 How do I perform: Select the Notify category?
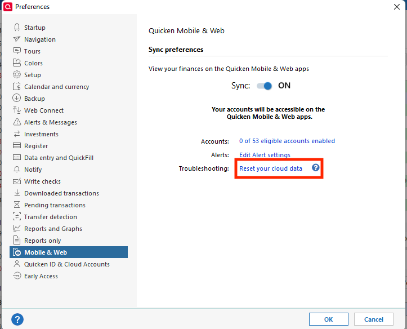click(33, 170)
